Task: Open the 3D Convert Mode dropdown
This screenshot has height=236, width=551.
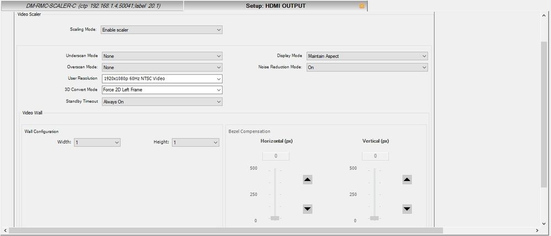Action: 162,90
